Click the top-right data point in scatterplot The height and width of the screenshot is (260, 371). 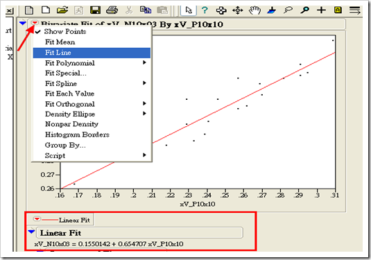pyautogui.click(x=333, y=40)
